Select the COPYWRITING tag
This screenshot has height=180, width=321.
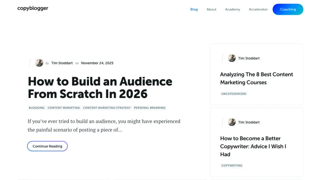click(232, 166)
